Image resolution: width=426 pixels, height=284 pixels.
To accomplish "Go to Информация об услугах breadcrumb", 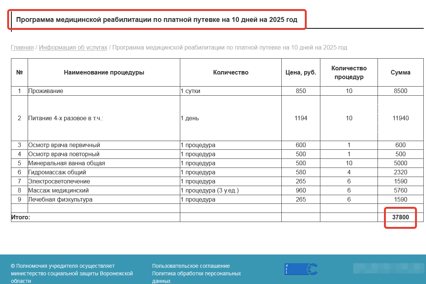I will (73, 48).
